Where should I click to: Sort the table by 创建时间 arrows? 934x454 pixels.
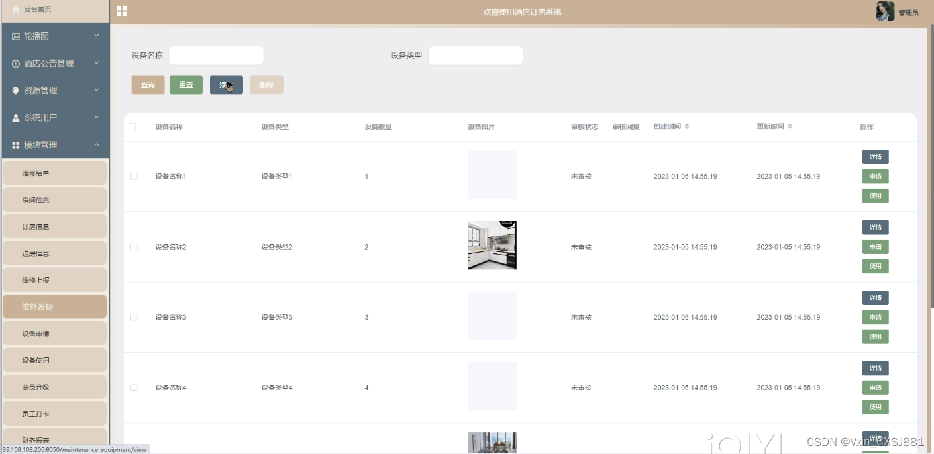(x=687, y=126)
